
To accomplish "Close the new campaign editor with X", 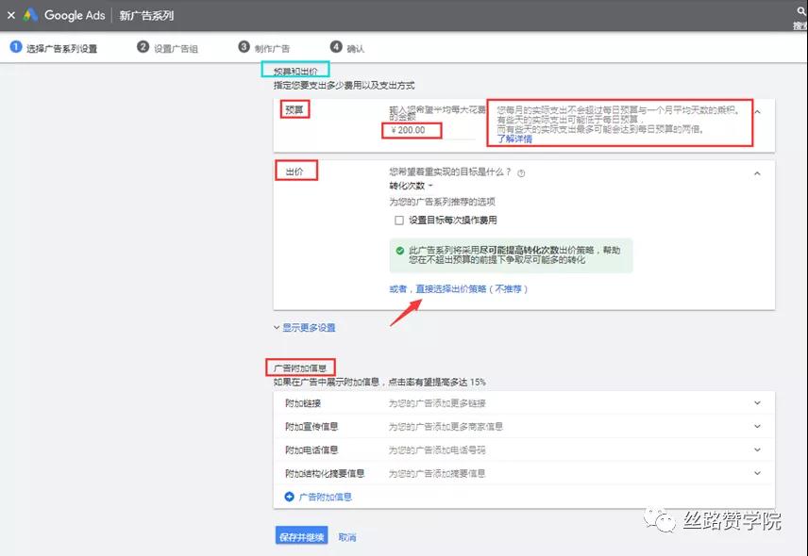I will (x=10, y=15).
